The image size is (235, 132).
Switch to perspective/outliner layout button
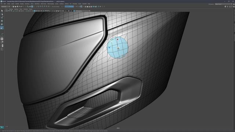[2, 45]
